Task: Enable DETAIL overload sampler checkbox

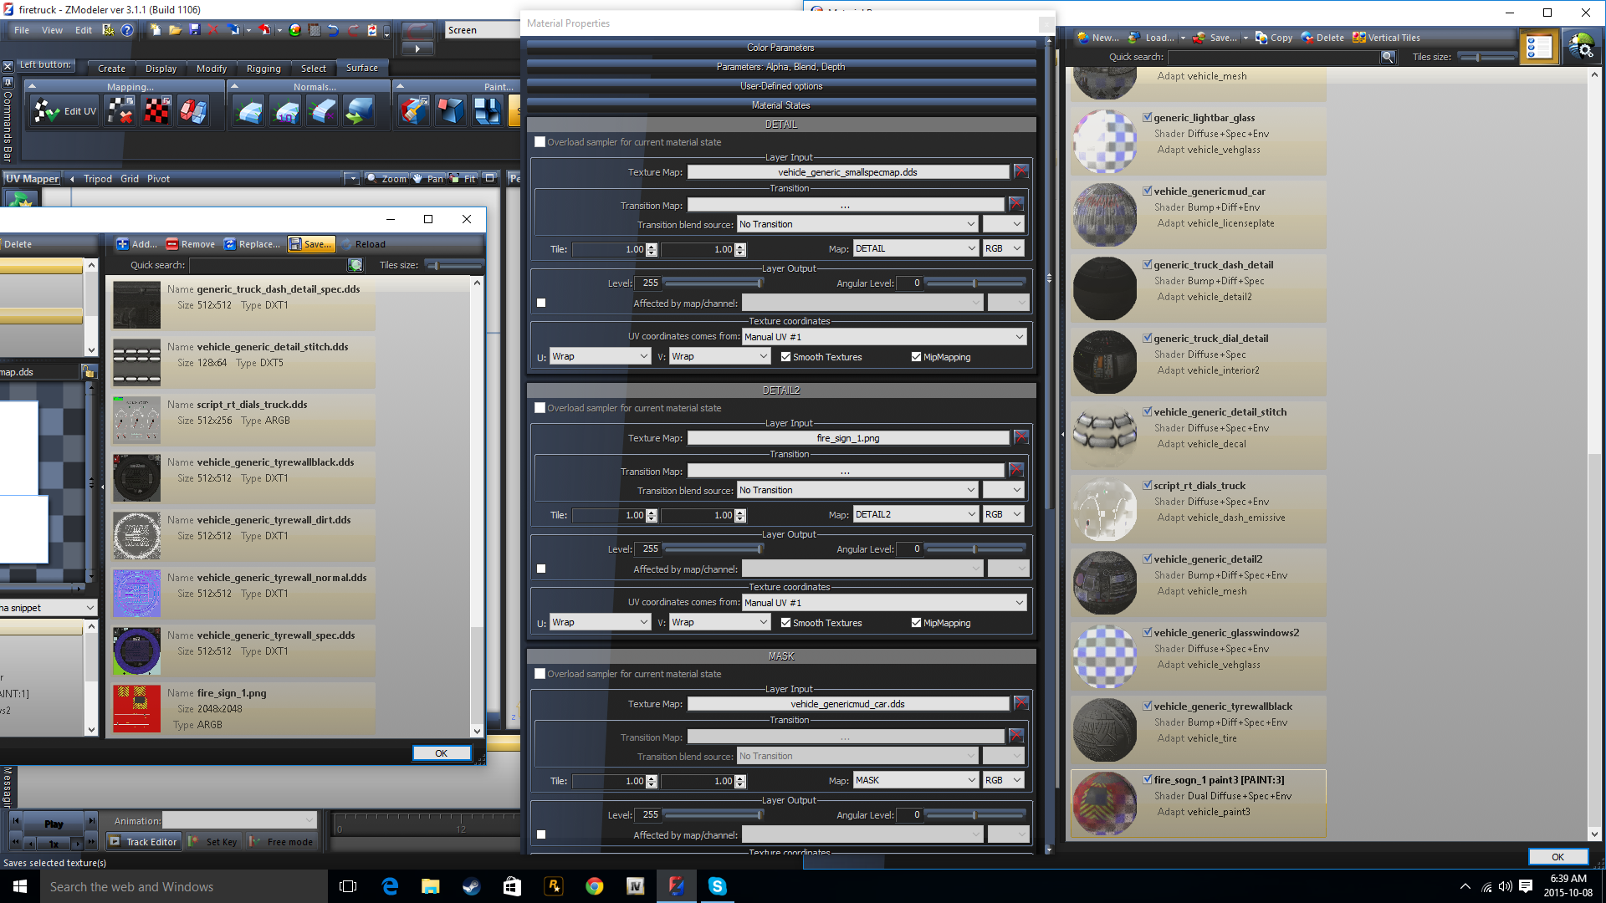Action: [x=540, y=142]
